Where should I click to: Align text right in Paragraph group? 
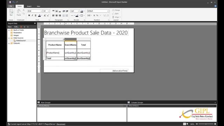60,15
